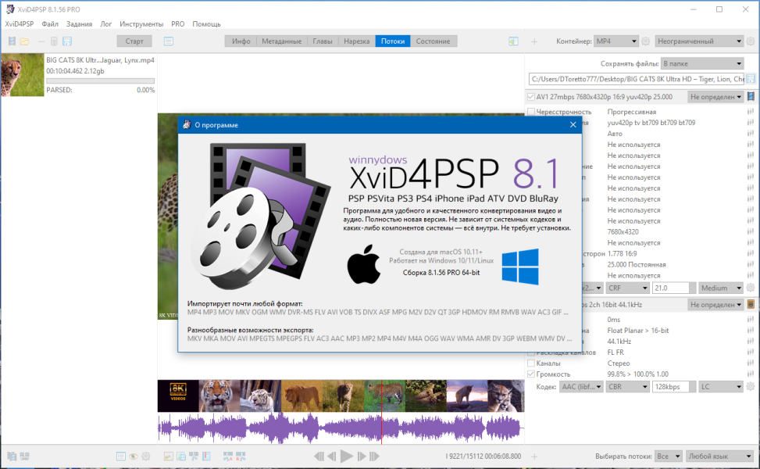Open the CRF rate mode dropdown

click(628, 288)
